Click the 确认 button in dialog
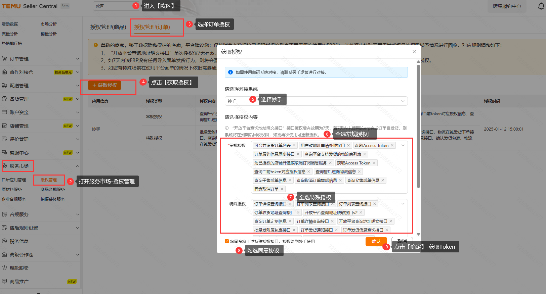This screenshot has height=294, width=546. [x=376, y=242]
